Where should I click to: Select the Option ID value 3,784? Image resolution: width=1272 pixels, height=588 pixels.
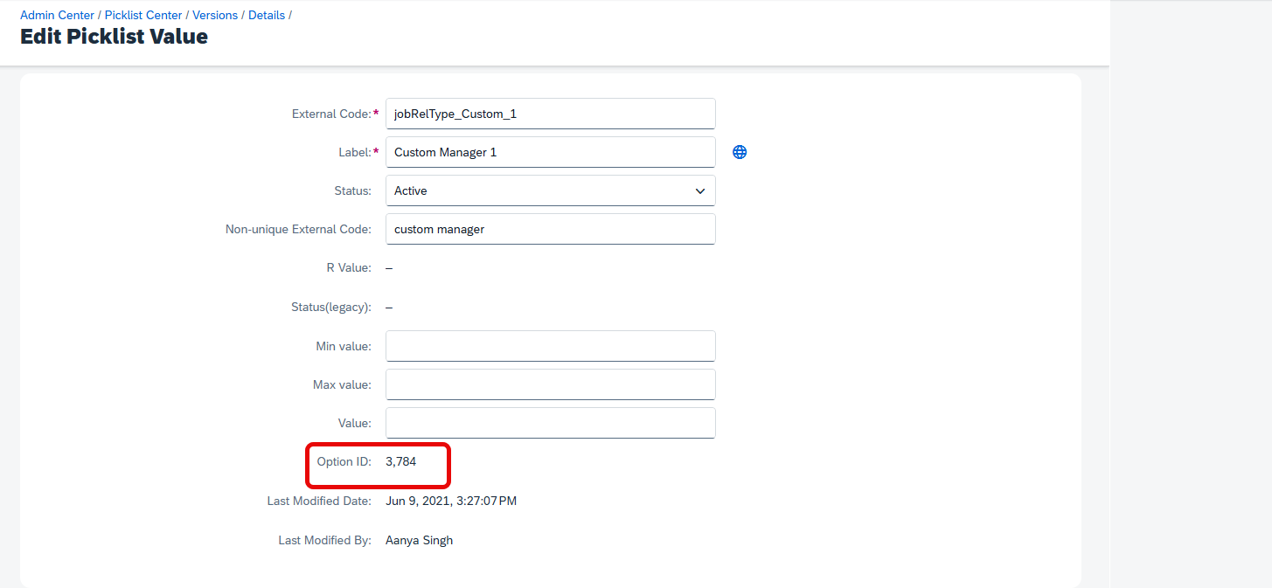(400, 461)
